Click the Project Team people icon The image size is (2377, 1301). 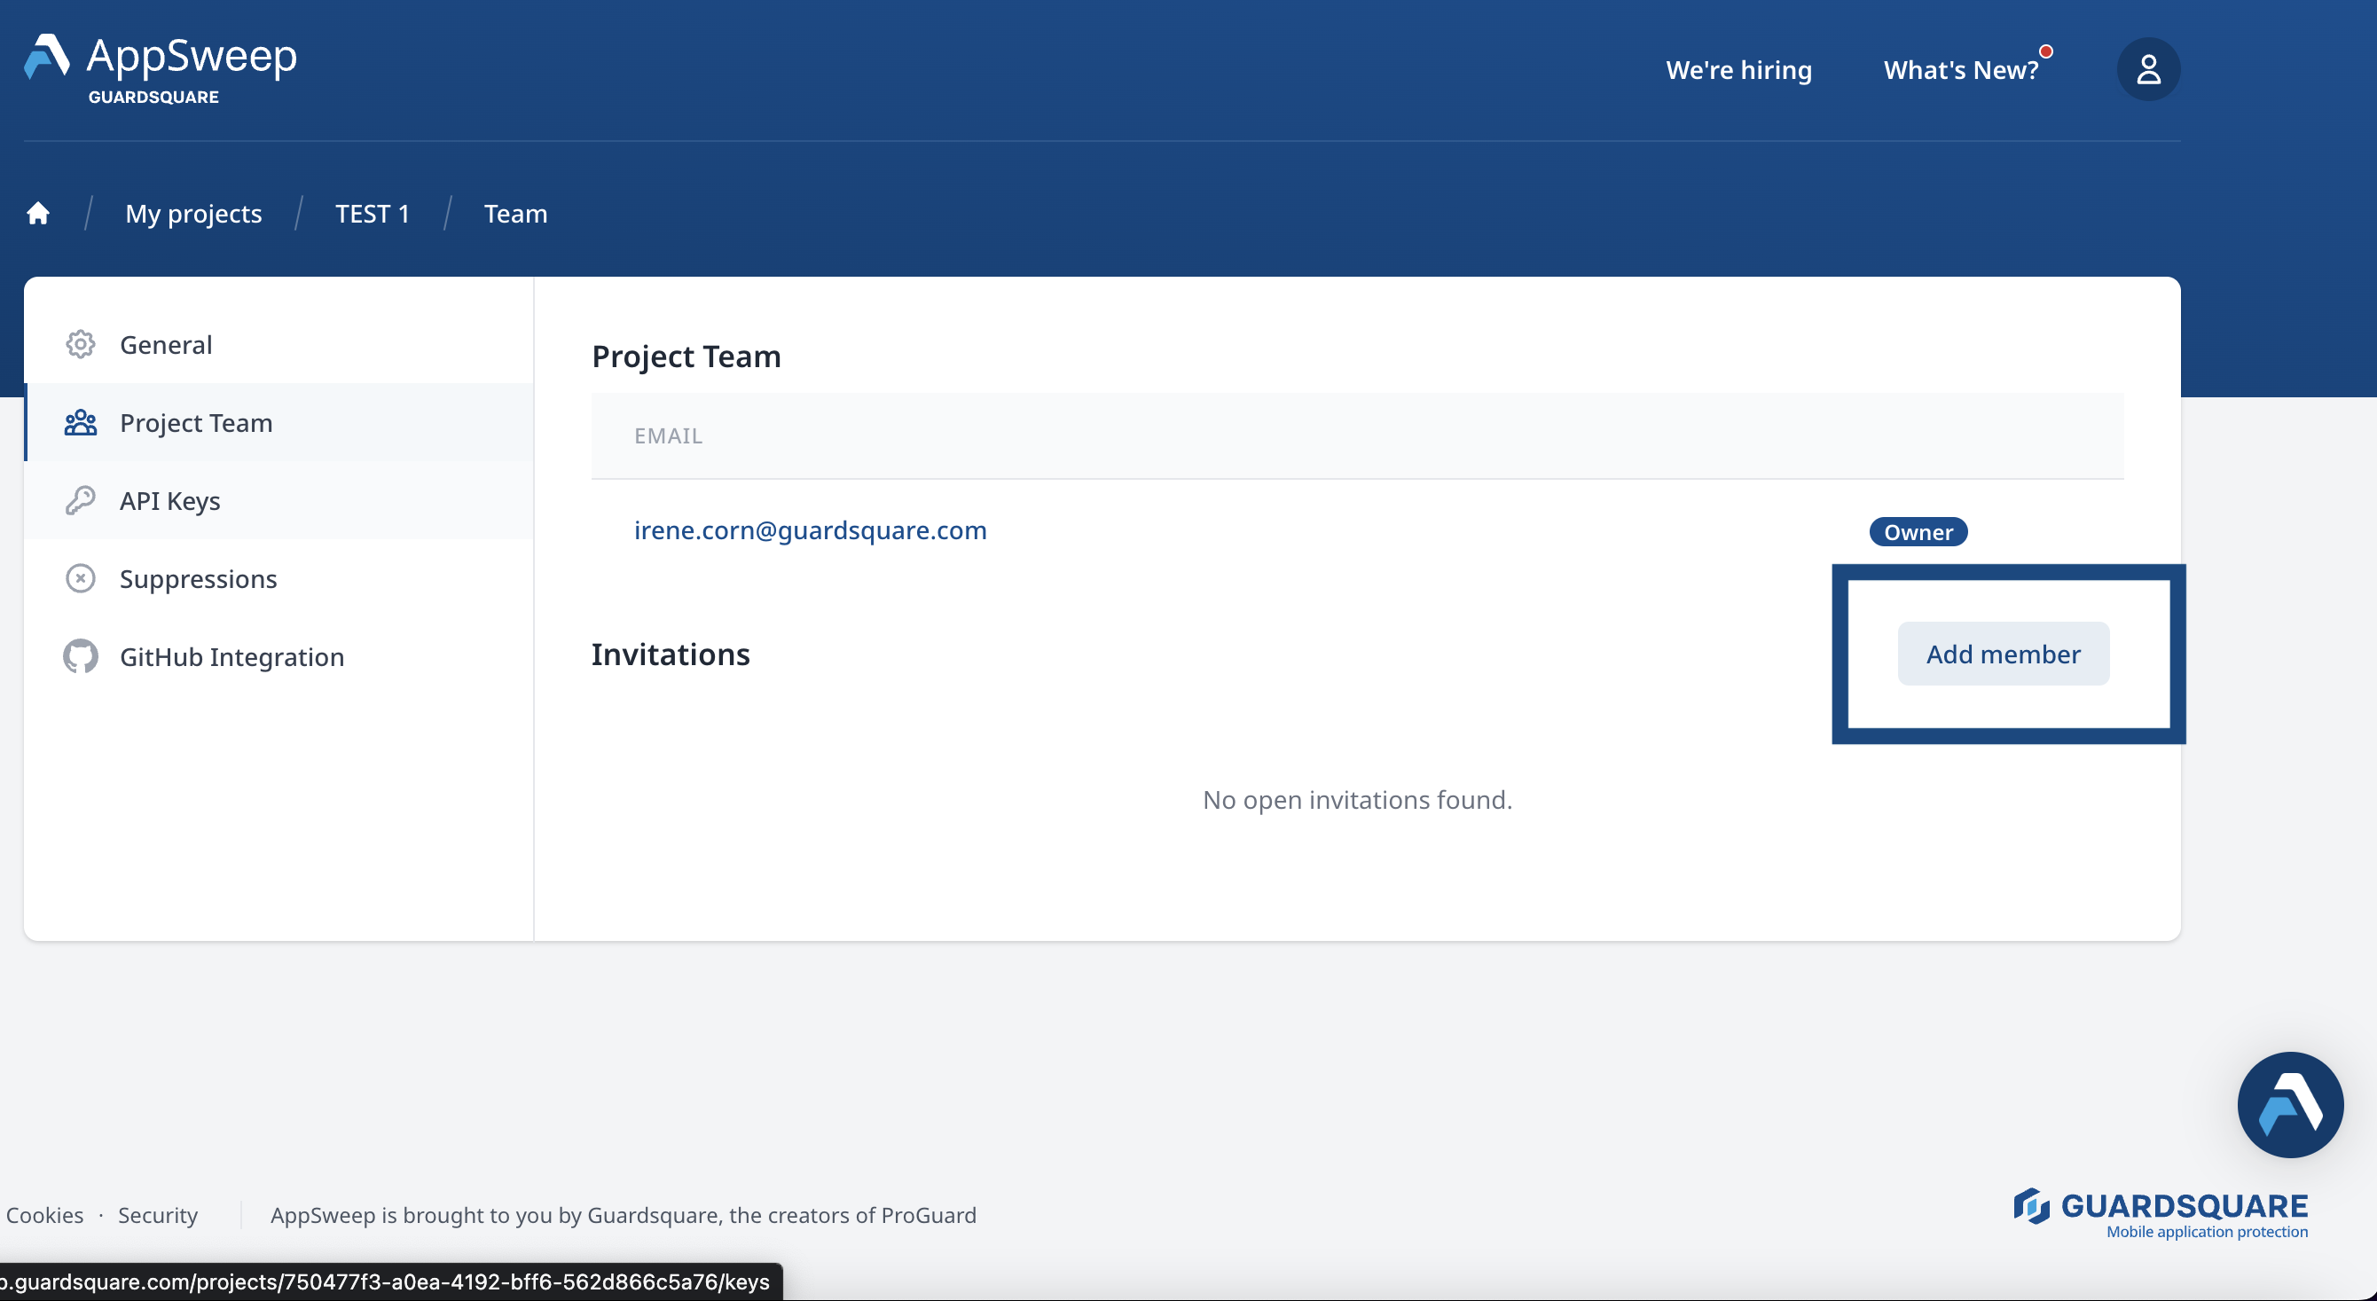pos(81,423)
